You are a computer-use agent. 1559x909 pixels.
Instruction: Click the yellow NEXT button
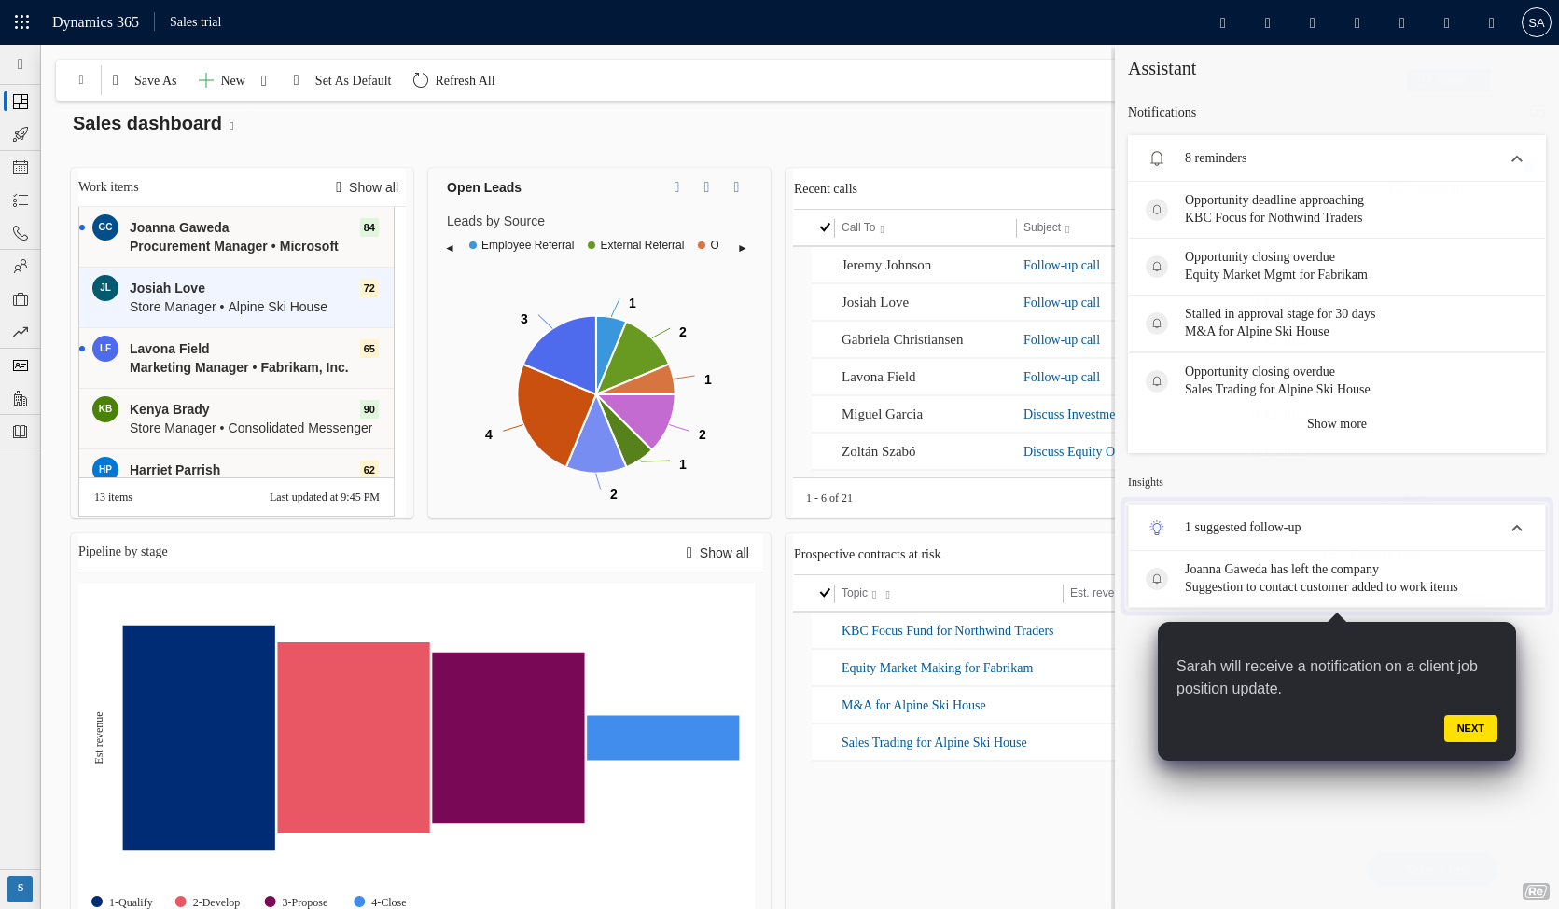coord(1470,728)
